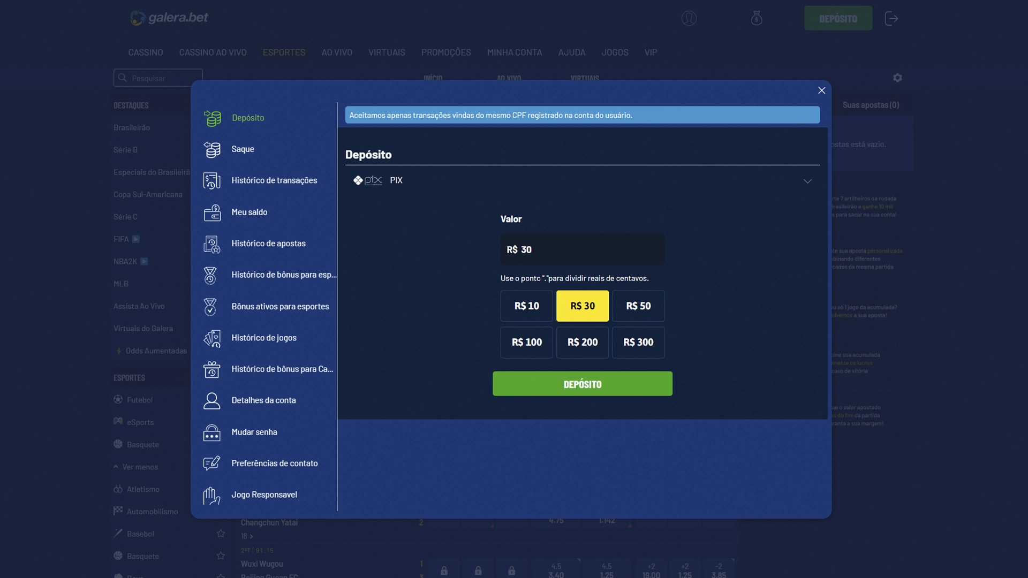Viewport: 1028px width, 578px height.
Task: Click the Mudar senha padlock icon
Action: tap(212, 432)
